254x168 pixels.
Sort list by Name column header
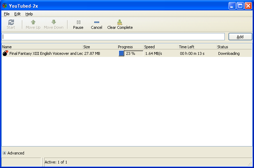tap(42, 47)
